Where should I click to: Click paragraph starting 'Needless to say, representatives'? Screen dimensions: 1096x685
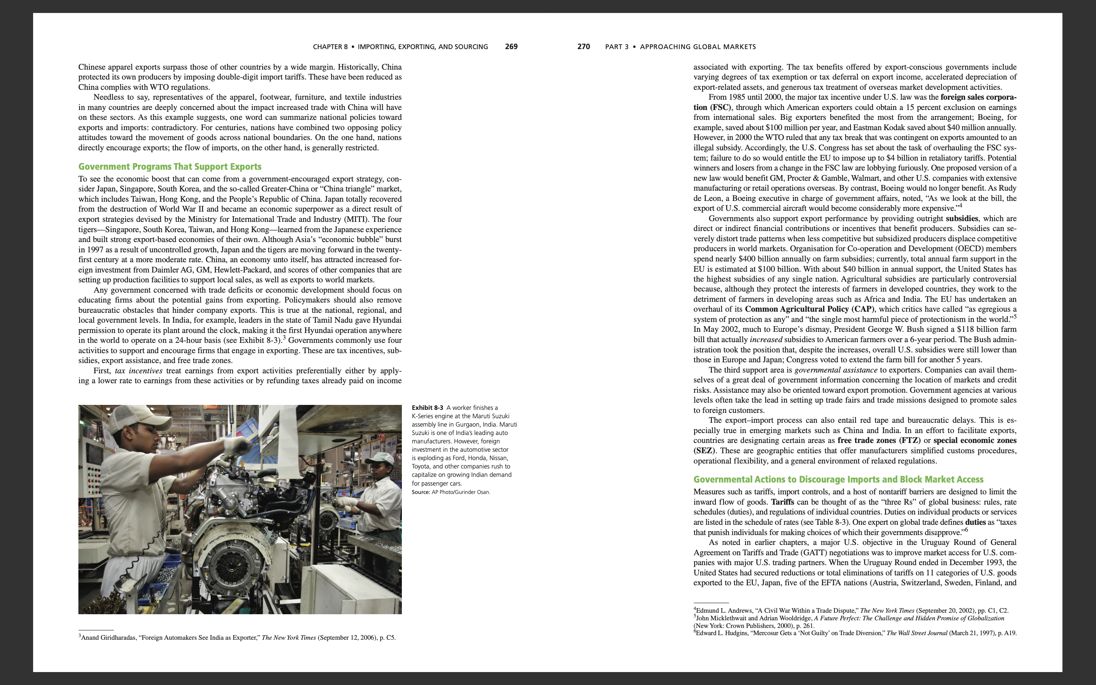coord(240,122)
